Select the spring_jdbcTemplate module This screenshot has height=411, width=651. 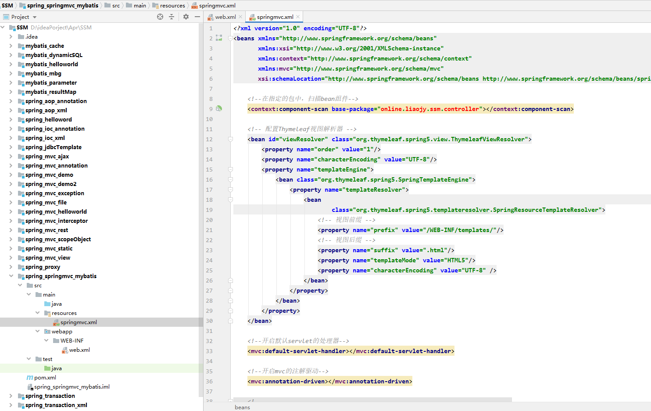[54, 147]
